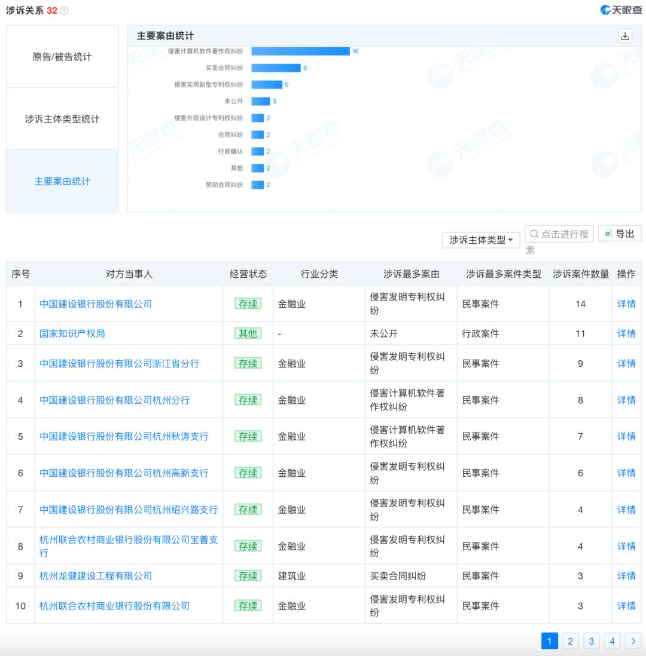Open 国家知识产权局 link
The height and width of the screenshot is (656, 646).
[x=72, y=333]
